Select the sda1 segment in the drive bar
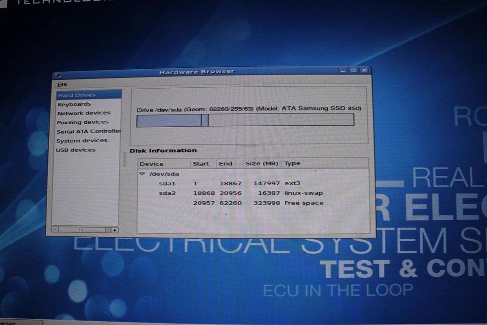The height and width of the screenshot is (325, 487). coord(168,121)
